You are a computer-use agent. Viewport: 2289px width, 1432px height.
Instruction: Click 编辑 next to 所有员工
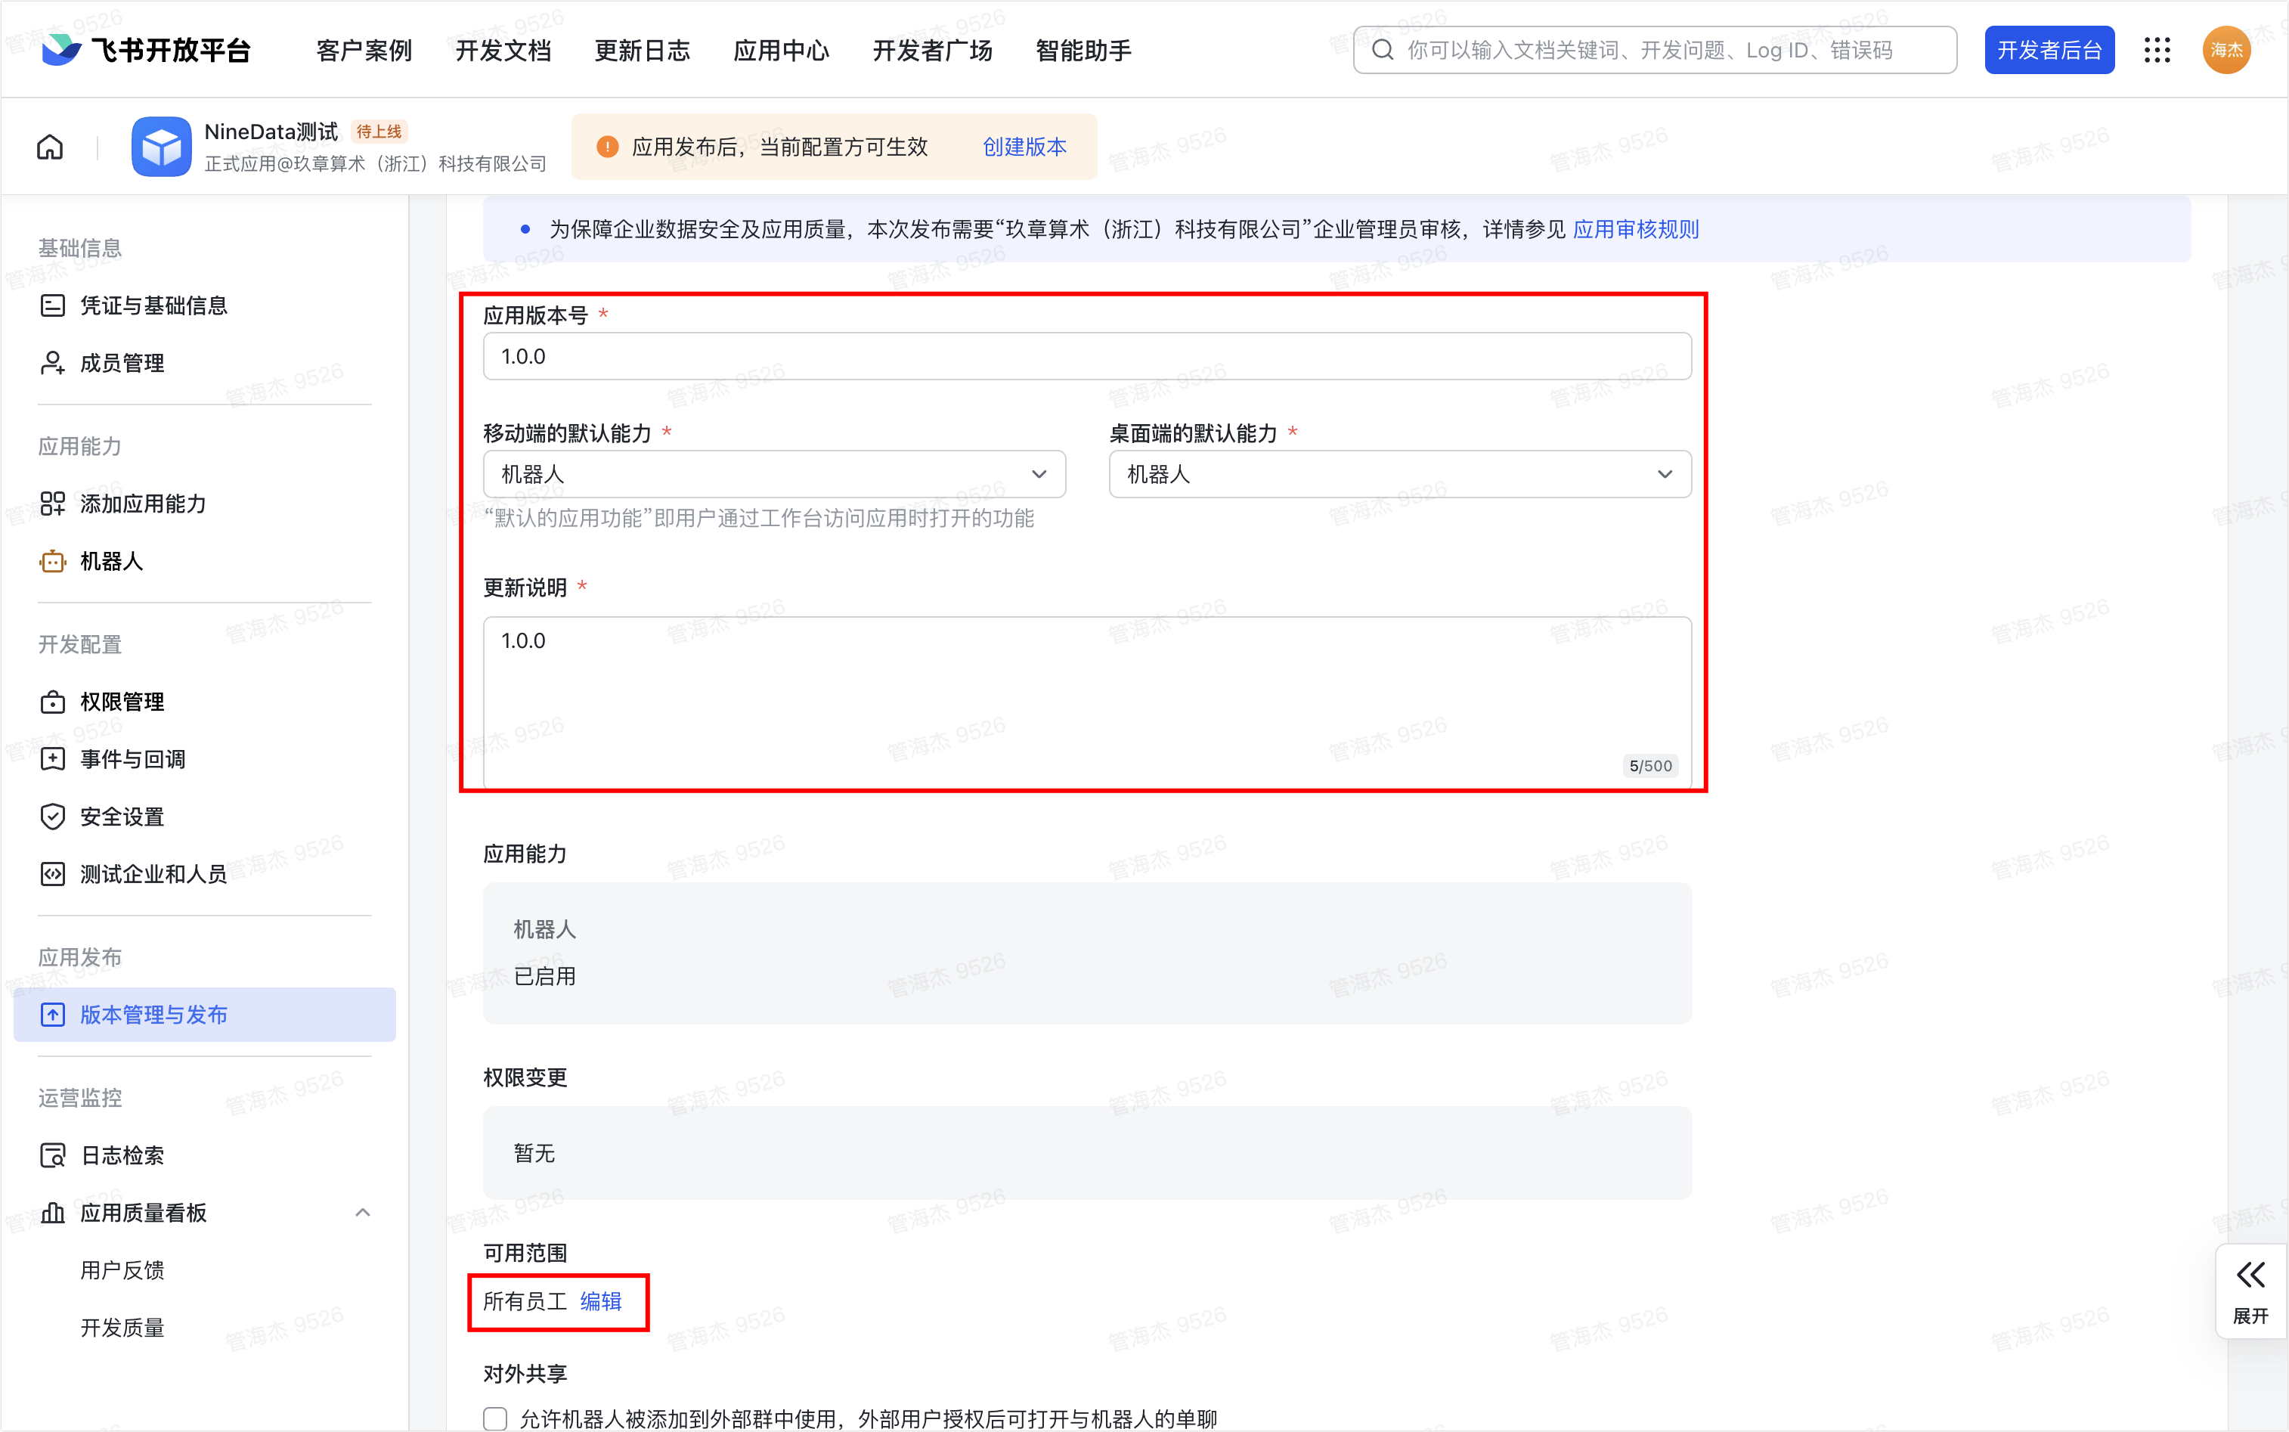coord(600,1301)
